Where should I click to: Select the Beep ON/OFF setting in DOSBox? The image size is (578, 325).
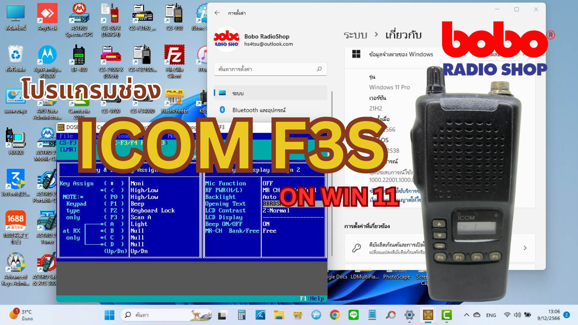click(224, 224)
